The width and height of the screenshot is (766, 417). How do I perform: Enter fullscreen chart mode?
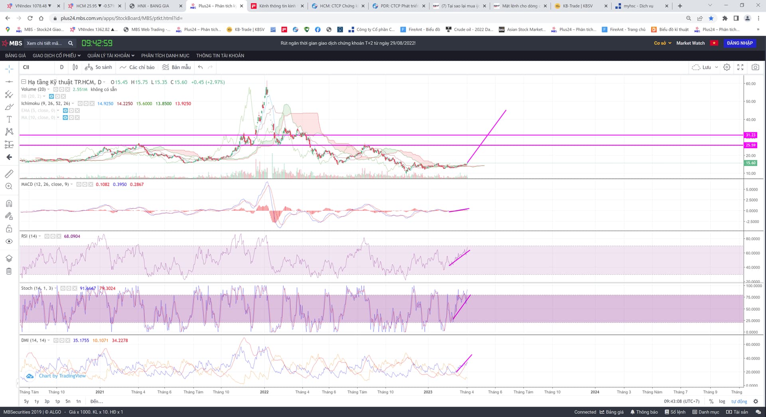740,67
